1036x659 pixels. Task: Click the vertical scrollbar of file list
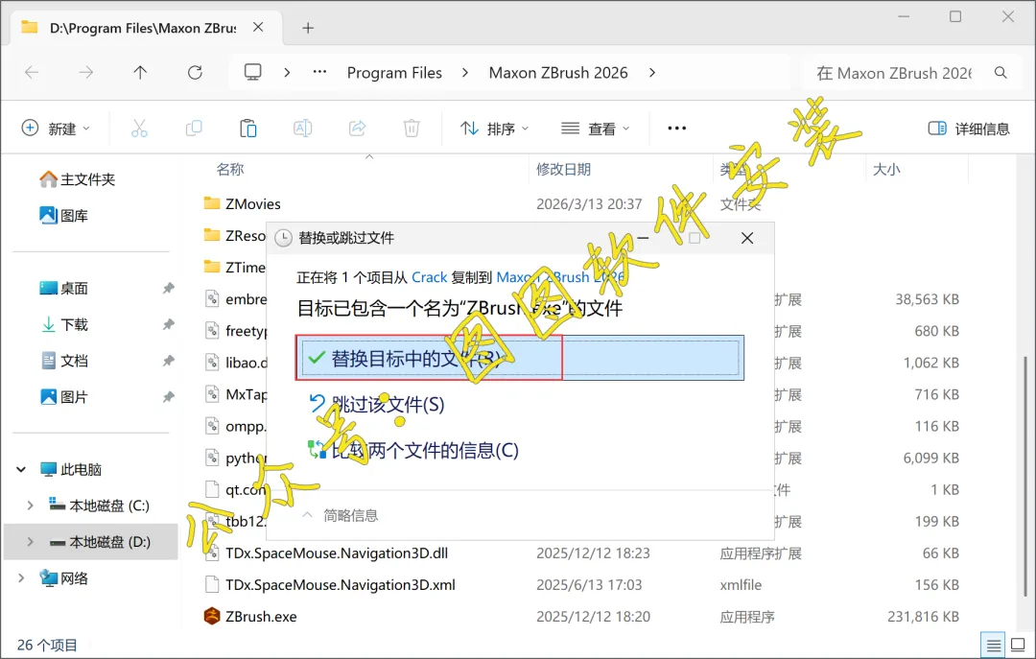point(1025,476)
